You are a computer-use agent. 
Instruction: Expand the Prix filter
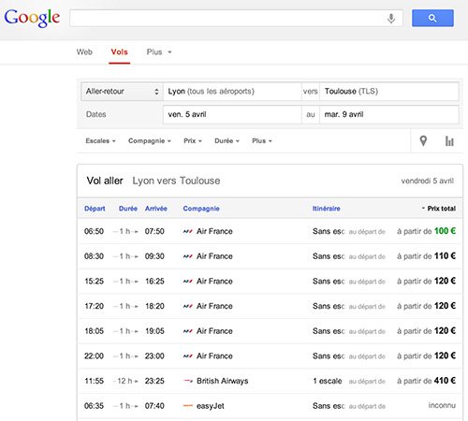pyautogui.click(x=193, y=141)
